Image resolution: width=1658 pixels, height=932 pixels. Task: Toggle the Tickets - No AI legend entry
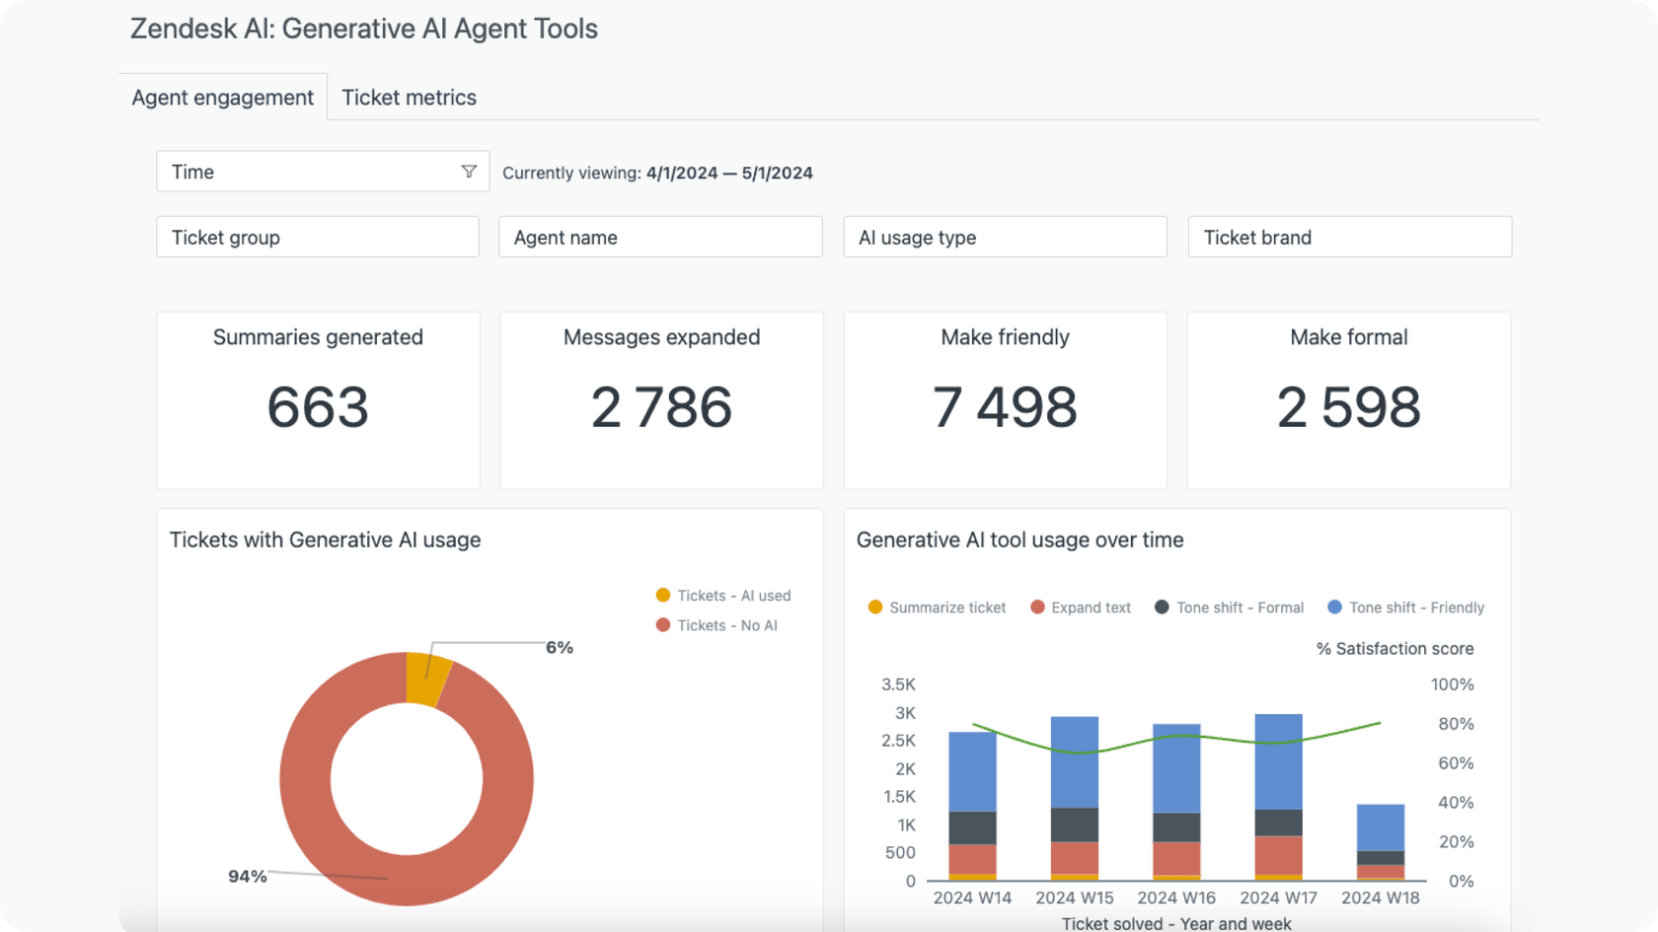click(x=662, y=625)
